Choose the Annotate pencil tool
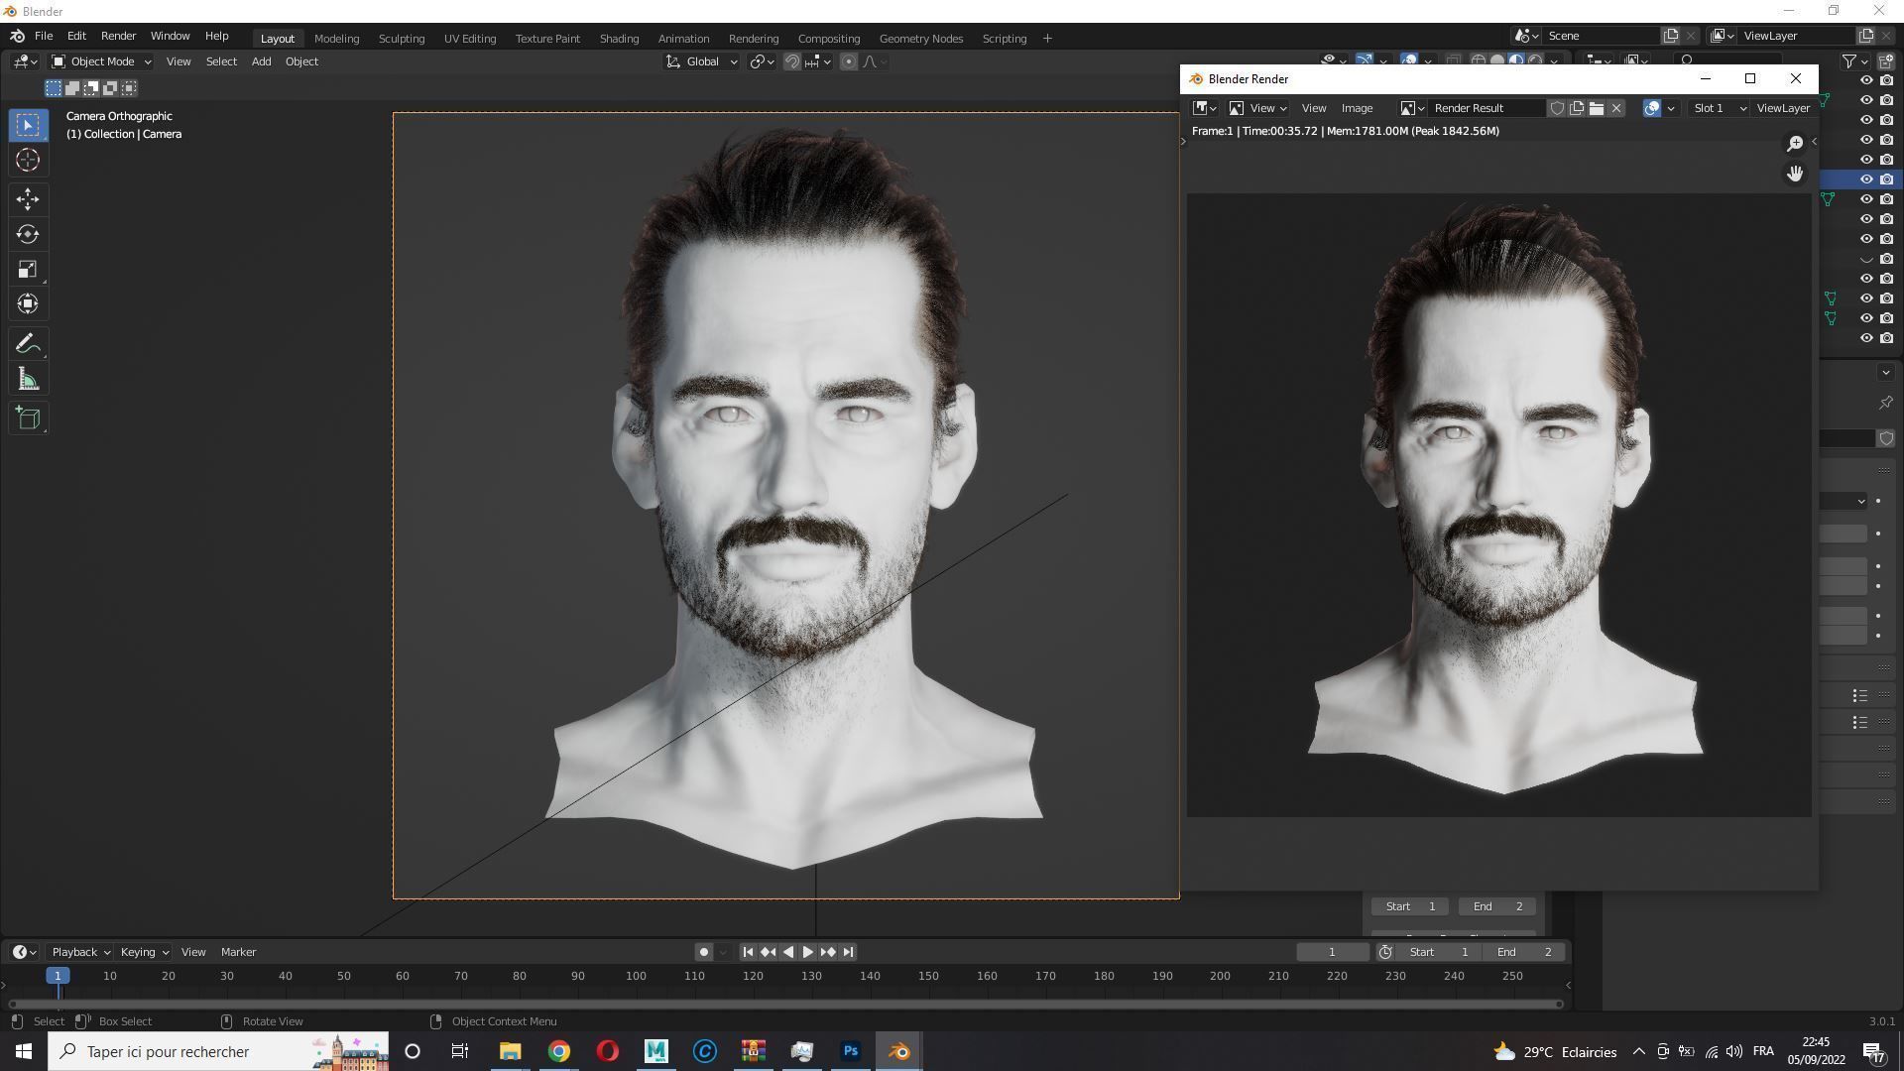This screenshot has width=1904, height=1071. [28, 344]
